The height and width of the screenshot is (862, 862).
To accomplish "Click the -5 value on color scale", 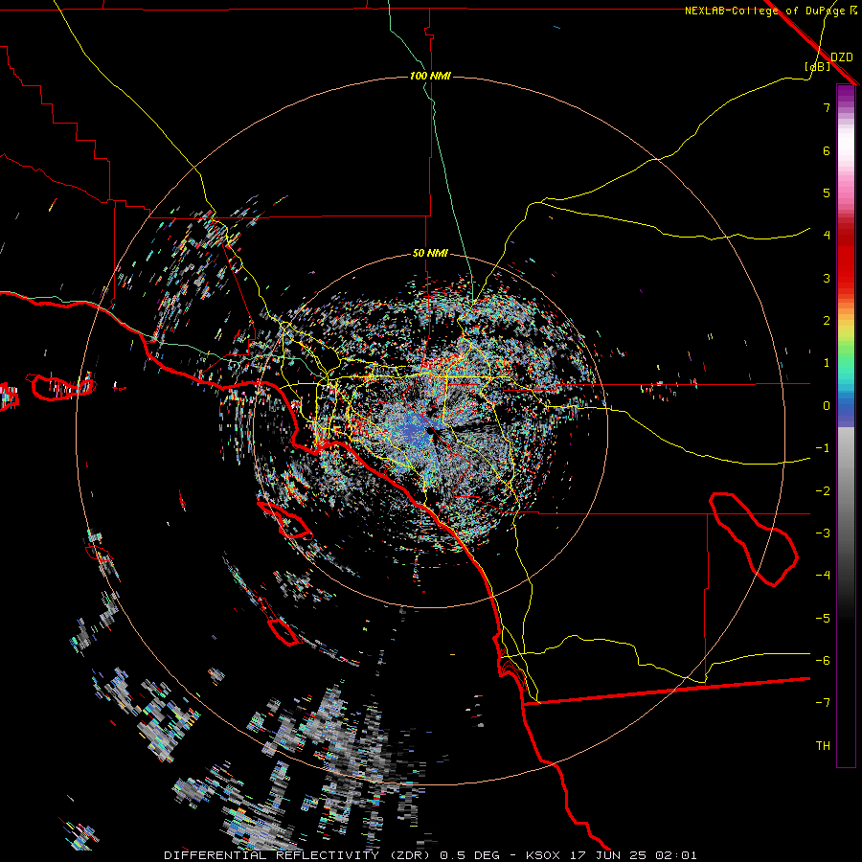I will pyautogui.click(x=823, y=619).
